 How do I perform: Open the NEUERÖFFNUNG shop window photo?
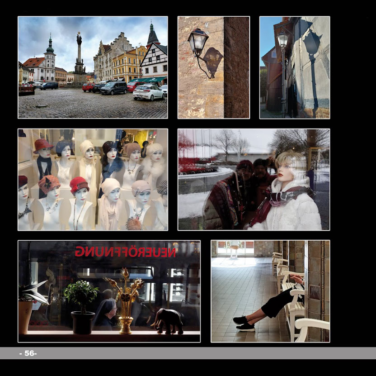[109, 291]
